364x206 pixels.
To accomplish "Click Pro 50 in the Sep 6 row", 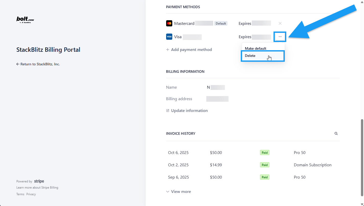I will coord(300,177).
